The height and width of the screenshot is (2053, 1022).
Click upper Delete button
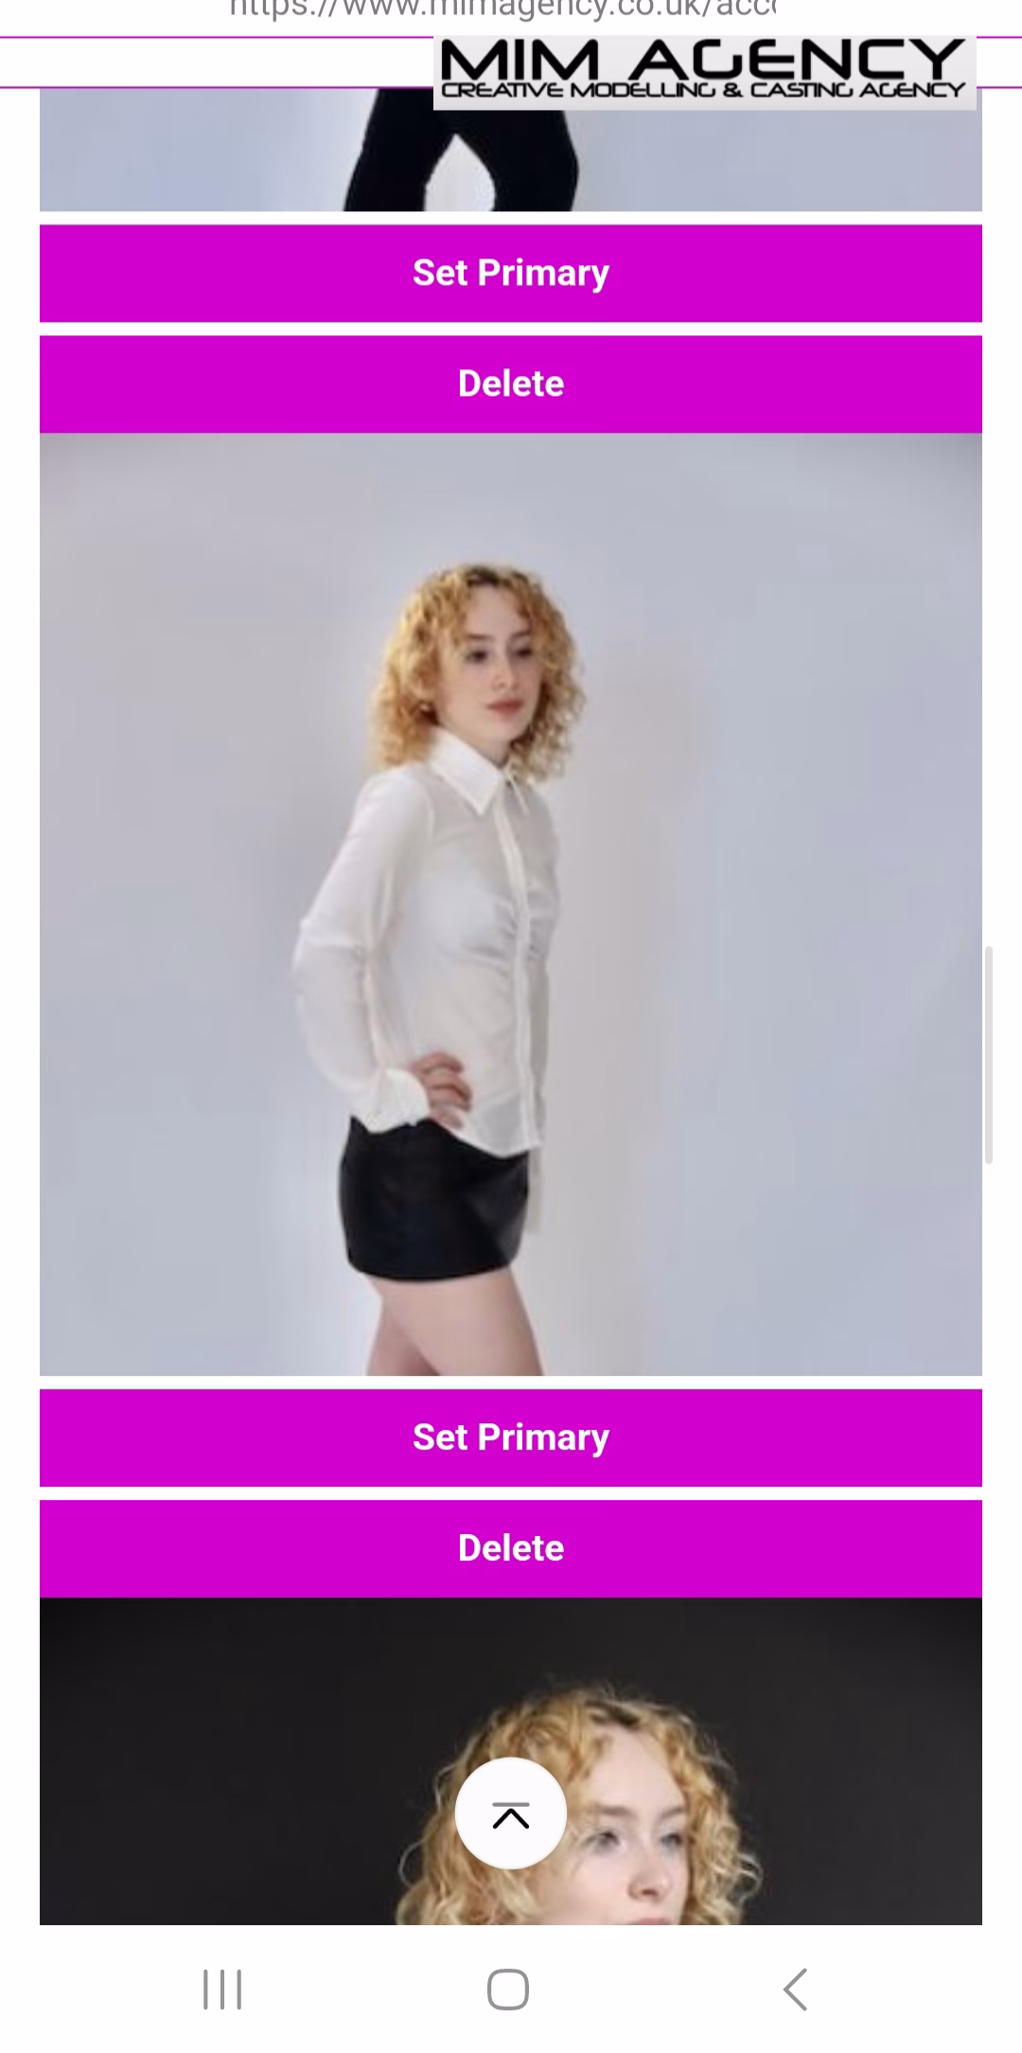pyautogui.click(x=511, y=384)
